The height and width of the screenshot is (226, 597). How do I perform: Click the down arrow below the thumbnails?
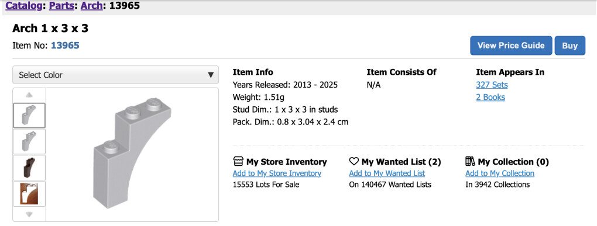point(29,214)
